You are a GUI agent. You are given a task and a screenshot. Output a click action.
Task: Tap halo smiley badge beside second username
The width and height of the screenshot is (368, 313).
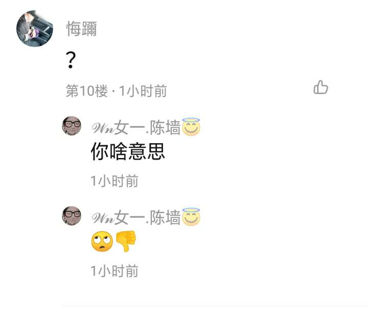(191, 217)
